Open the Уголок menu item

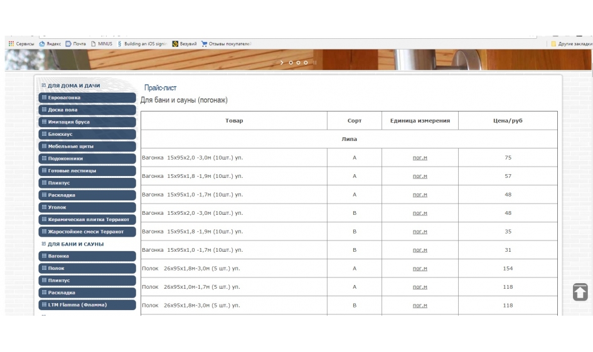pyautogui.click(x=87, y=207)
